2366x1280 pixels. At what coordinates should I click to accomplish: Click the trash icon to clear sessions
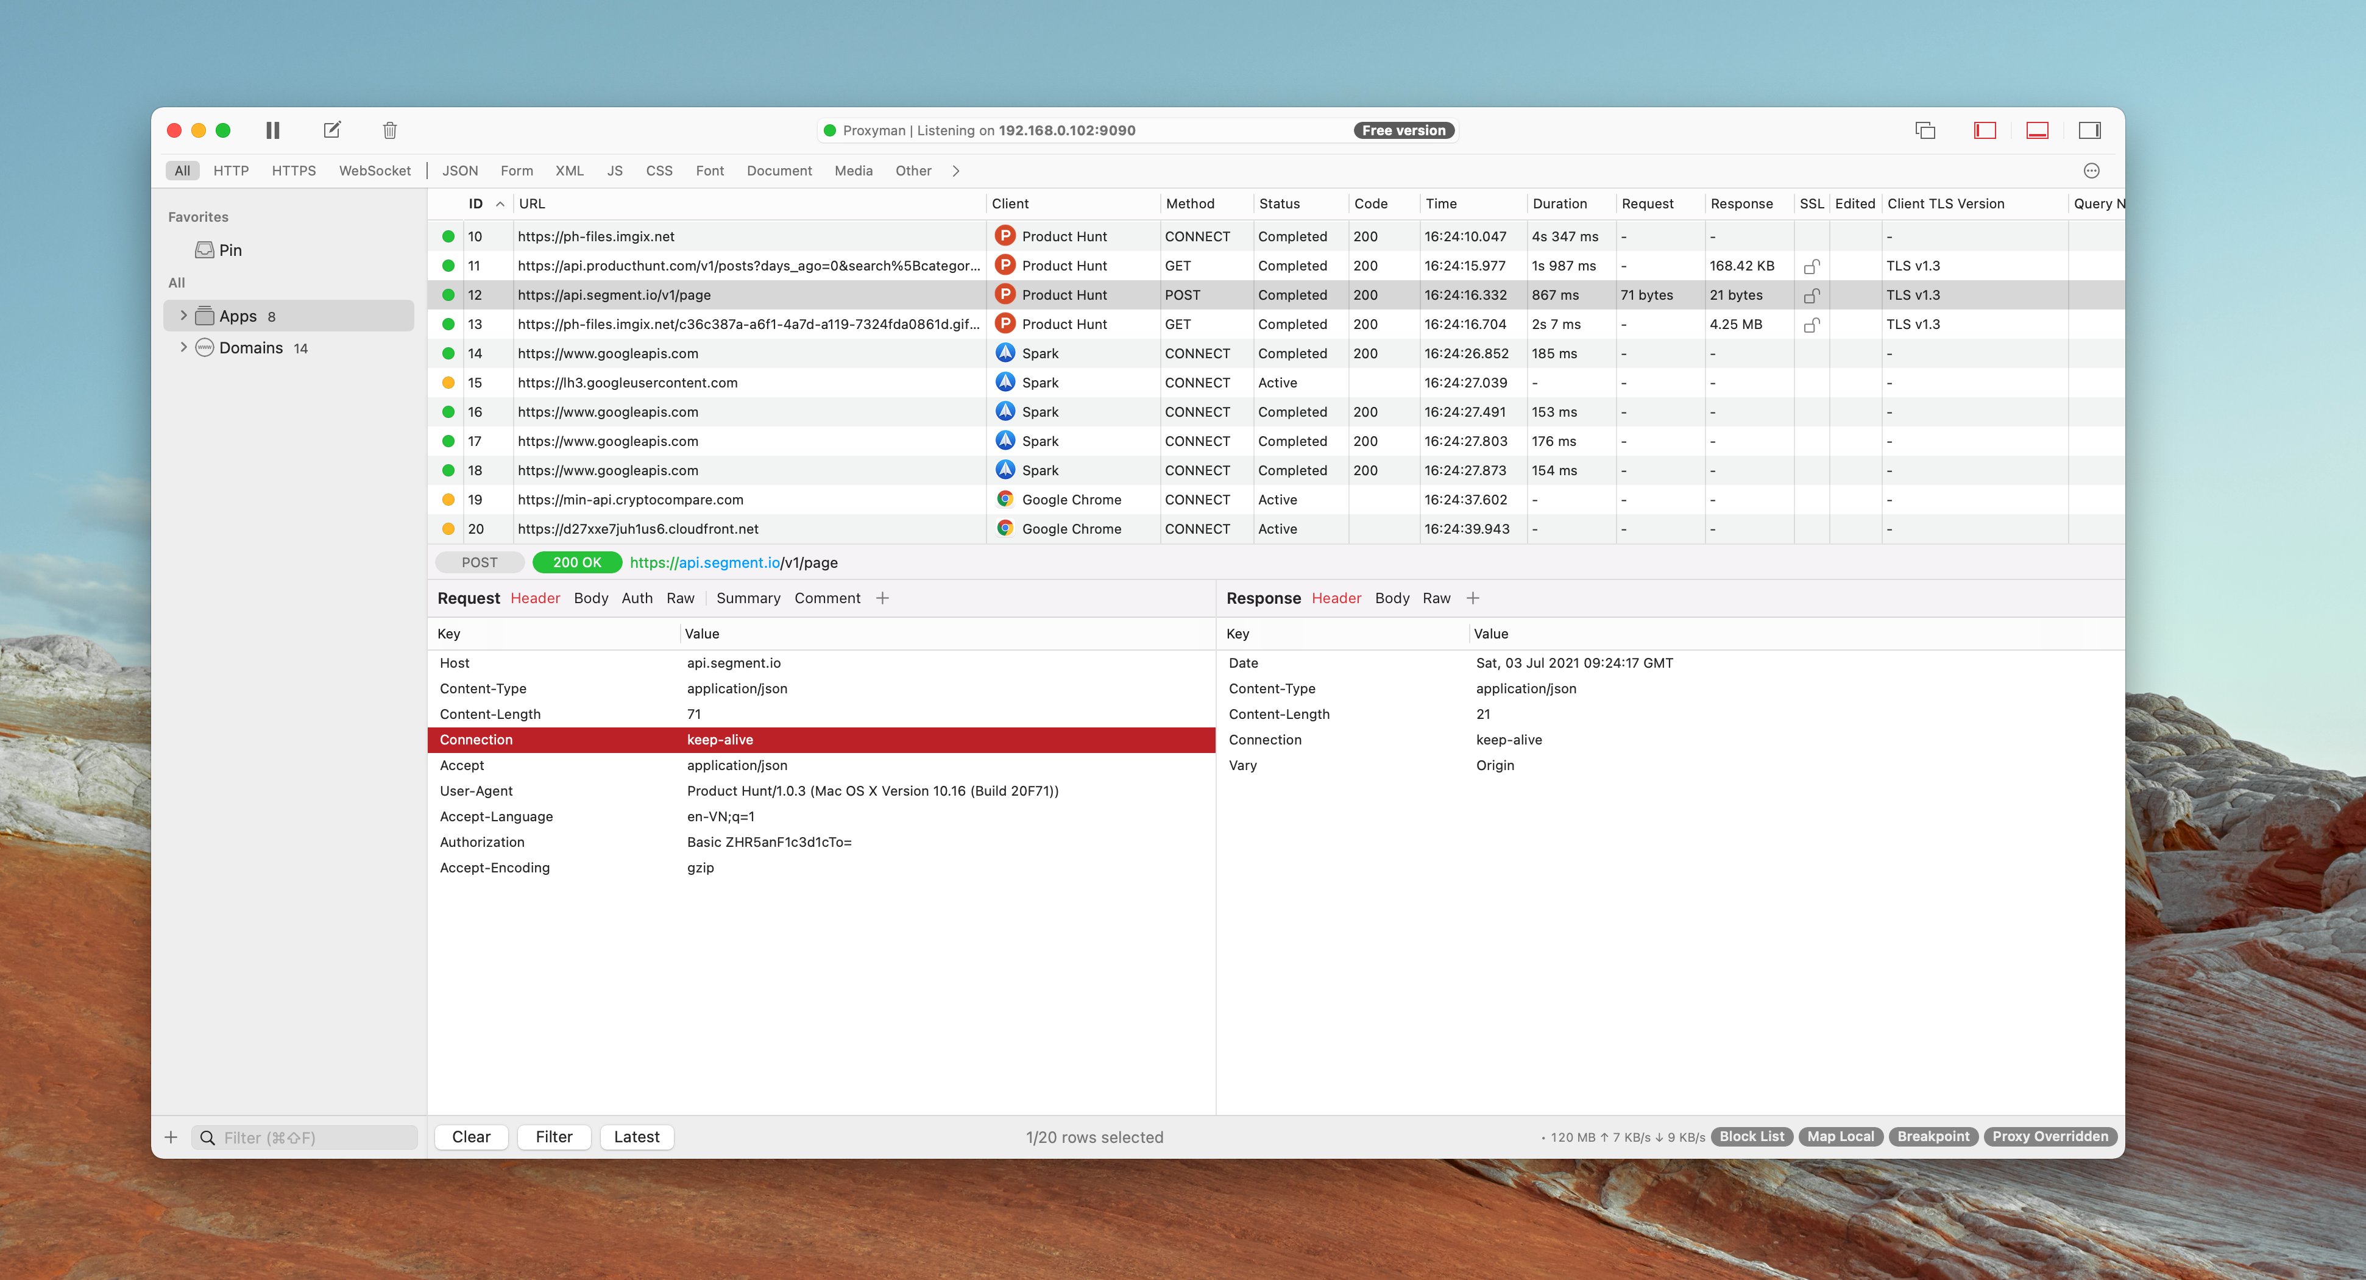[x=389, y=130]
